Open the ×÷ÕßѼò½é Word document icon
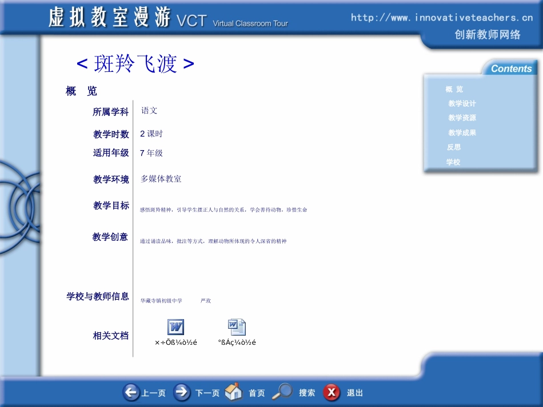Screen dimensions: 543x407 [x=175, y=327]
